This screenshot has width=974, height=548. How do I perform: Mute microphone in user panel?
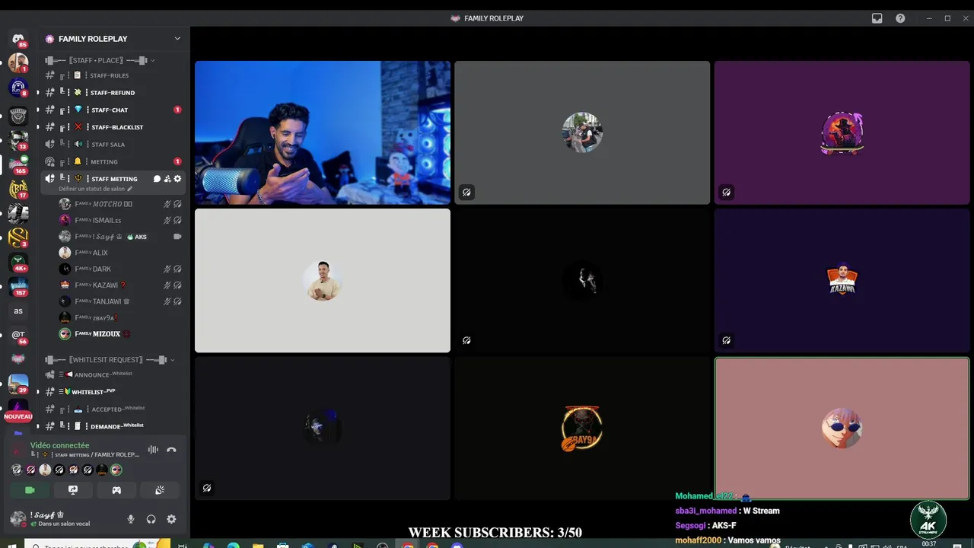point(131,519)
